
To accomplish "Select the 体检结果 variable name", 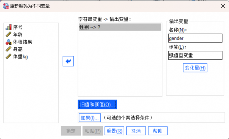I will click(23, 42).
